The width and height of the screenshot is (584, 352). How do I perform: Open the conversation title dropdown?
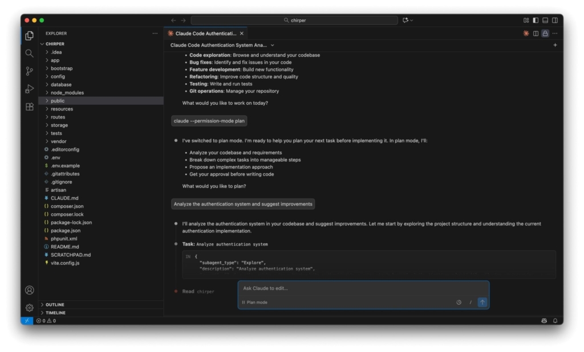pos(222,45)
